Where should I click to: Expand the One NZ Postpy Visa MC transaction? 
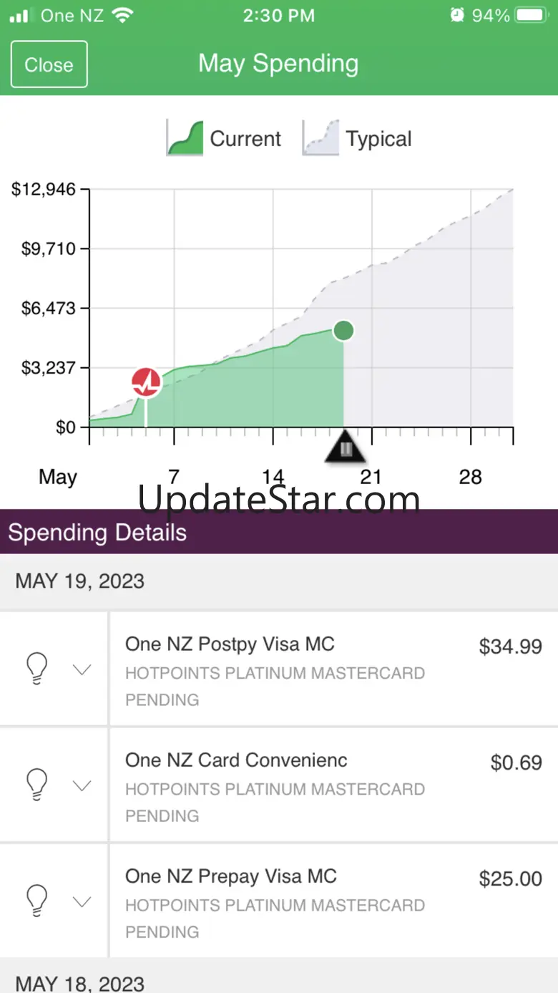[82, 669]
